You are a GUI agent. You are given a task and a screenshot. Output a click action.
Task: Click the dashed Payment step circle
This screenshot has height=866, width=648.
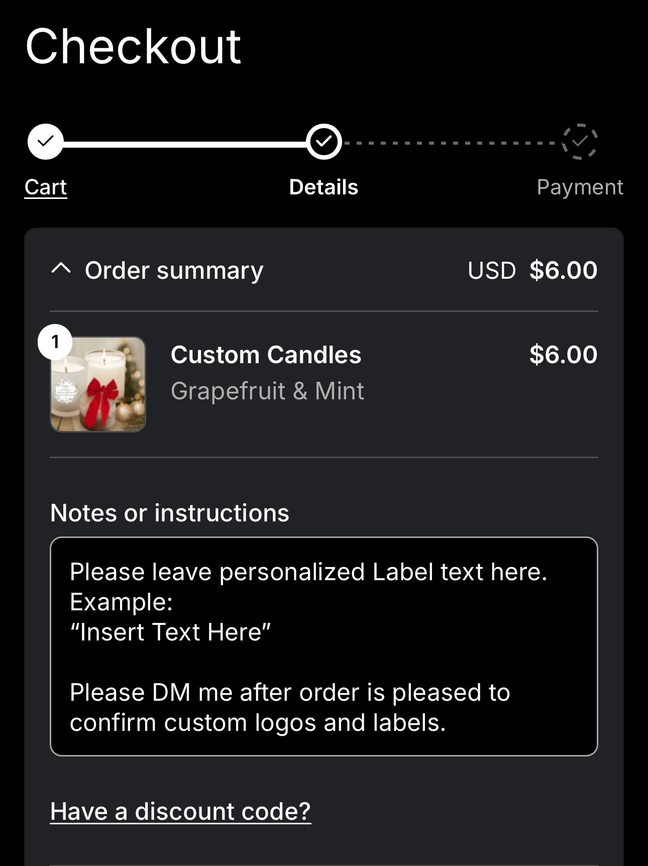pos(580,142)
